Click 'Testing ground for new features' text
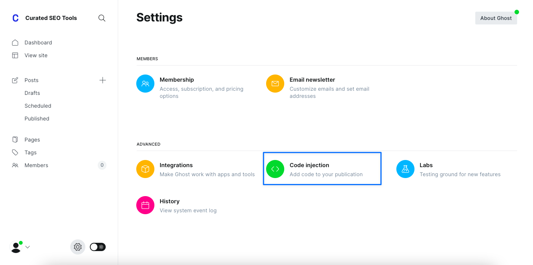Image resolution: width=533 pixels, height=265 pixels. click(460, 174)
